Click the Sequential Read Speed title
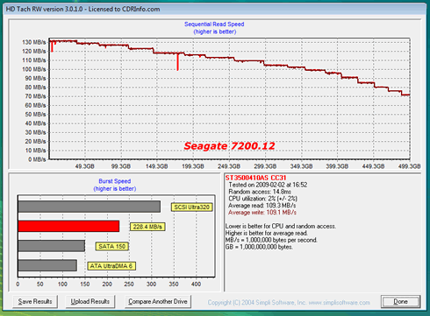The width and height of the screenshot is (430, 316). (x=214, y=25)
